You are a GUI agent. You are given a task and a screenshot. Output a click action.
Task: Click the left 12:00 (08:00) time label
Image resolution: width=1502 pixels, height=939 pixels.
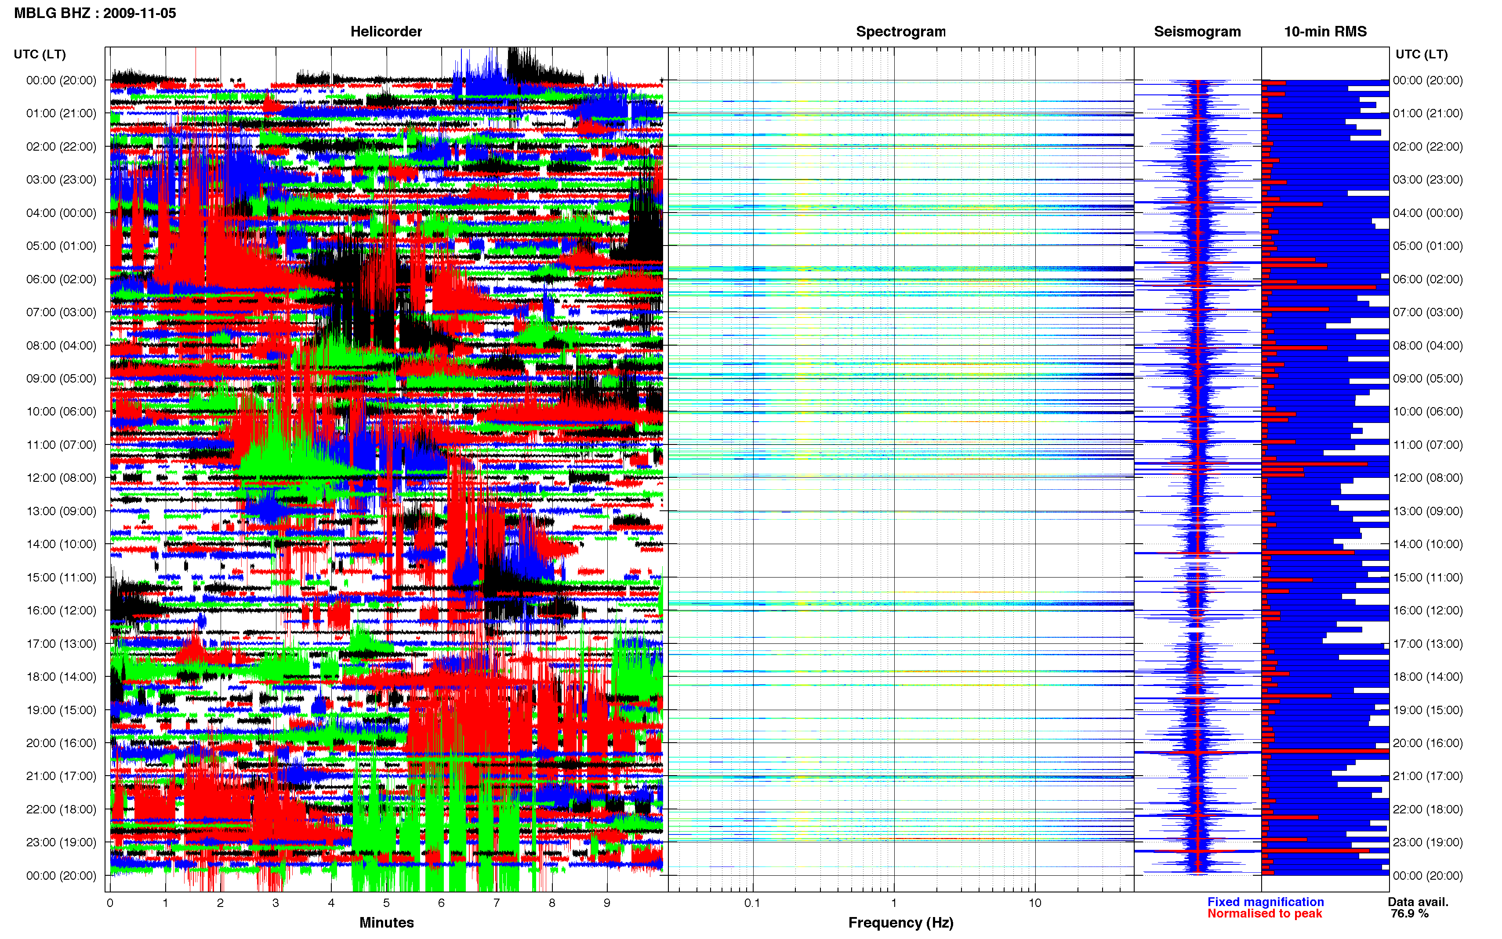click(61, 477)
